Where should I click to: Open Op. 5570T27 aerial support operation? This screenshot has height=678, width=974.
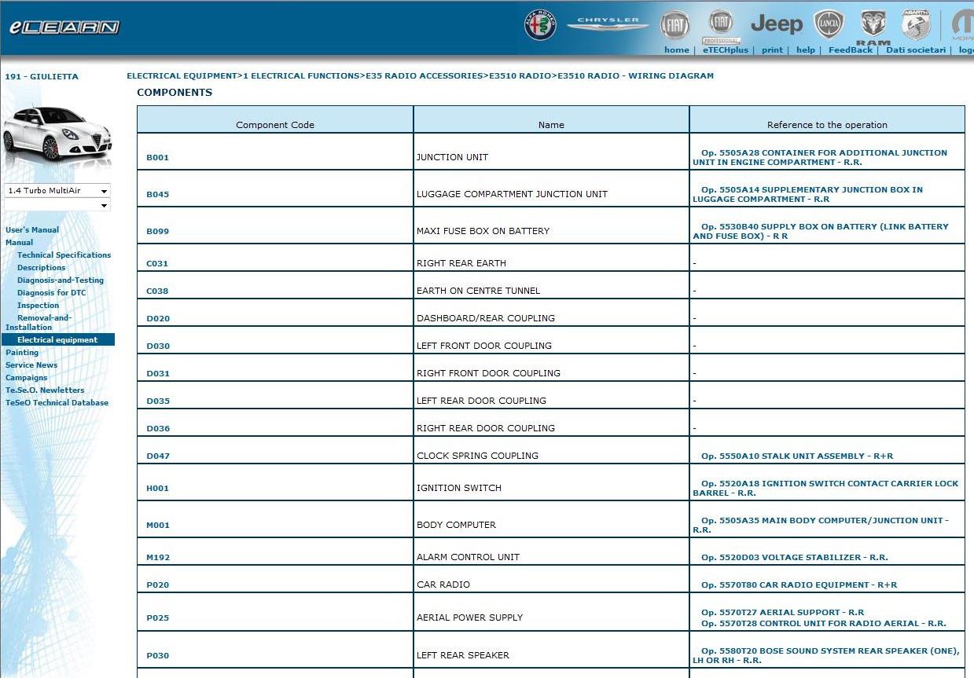tap(783, 612)
